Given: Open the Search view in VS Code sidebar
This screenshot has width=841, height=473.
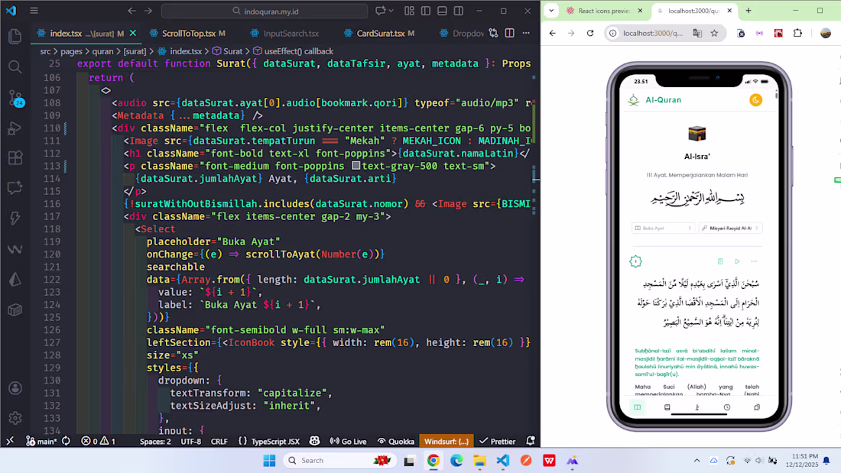Looking at the screenshot, I should click(x=15, y=66).
